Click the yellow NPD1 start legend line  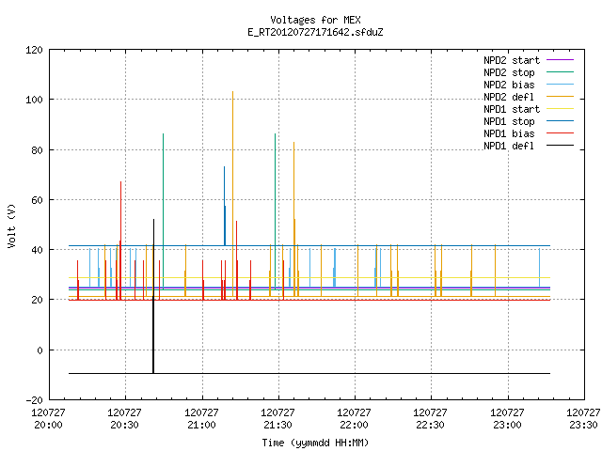tap(560, 109)
